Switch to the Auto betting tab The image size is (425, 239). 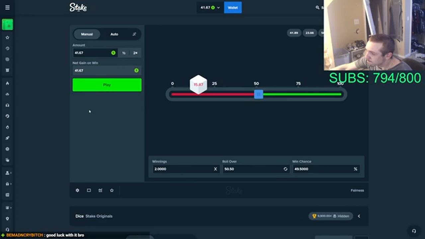(x=114, y=34)
